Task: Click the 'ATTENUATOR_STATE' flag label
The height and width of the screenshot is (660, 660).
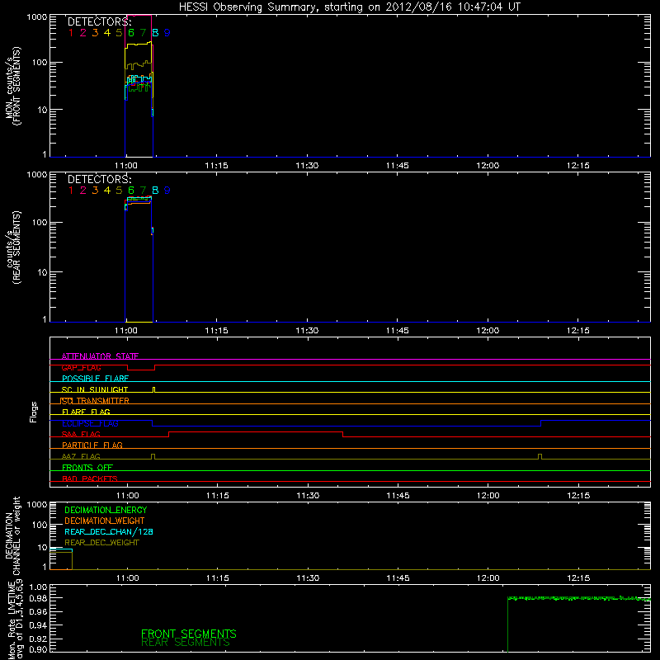Action: tap(100, 356)
